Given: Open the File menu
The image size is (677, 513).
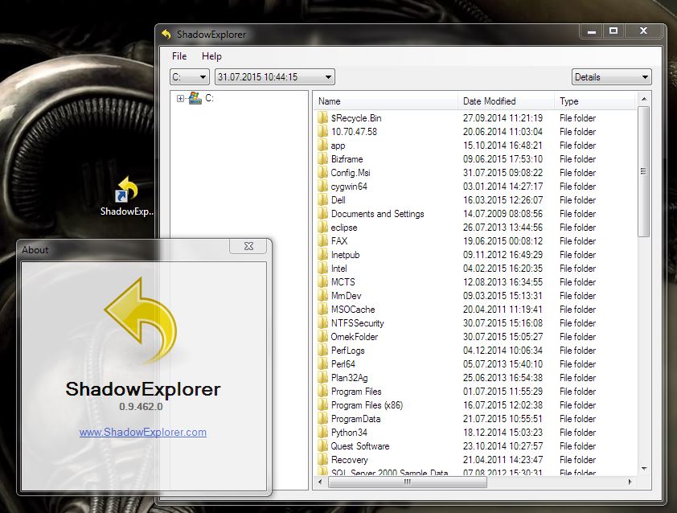Looking at the screenshot, I should [179, 56].
